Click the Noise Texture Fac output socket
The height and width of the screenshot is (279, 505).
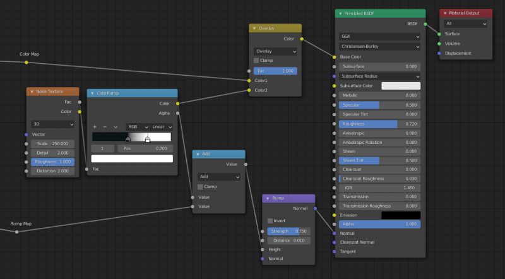tap(80, 102)
